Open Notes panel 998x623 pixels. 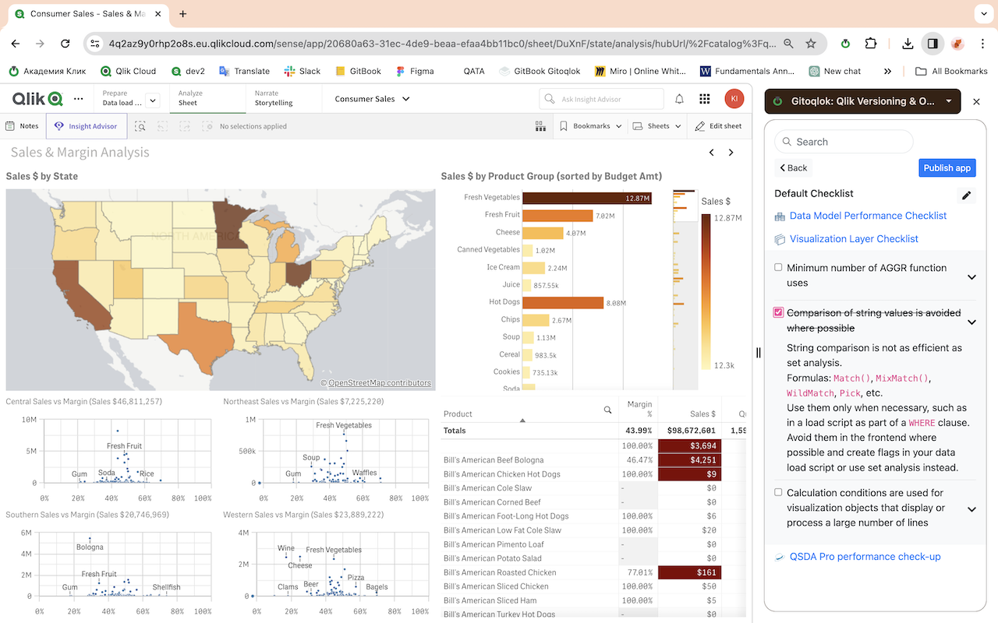[22, 126]
